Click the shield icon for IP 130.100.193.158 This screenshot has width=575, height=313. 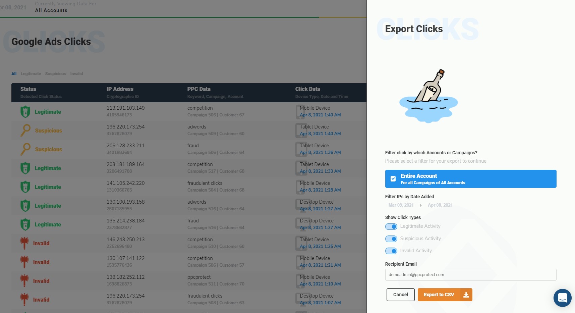point(25,206)
